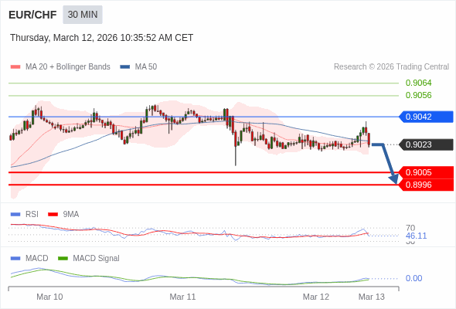Click the Mar 13 axis label
The width and height of the screenshot is (456, 309).
coord(372,297)
